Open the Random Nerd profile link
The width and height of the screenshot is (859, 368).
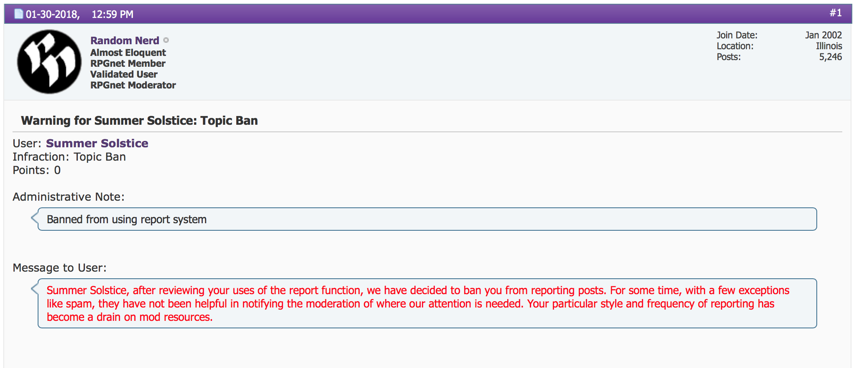point(125,40)
